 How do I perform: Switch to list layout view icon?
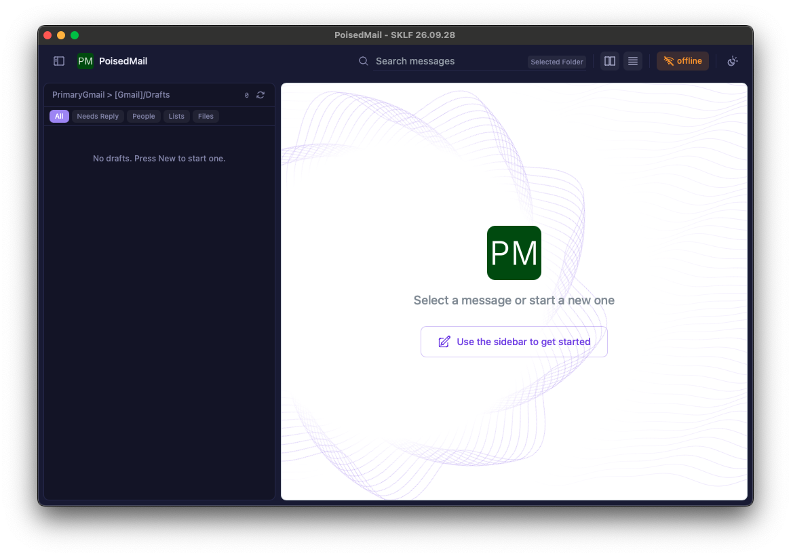click(x=633, y=61)
